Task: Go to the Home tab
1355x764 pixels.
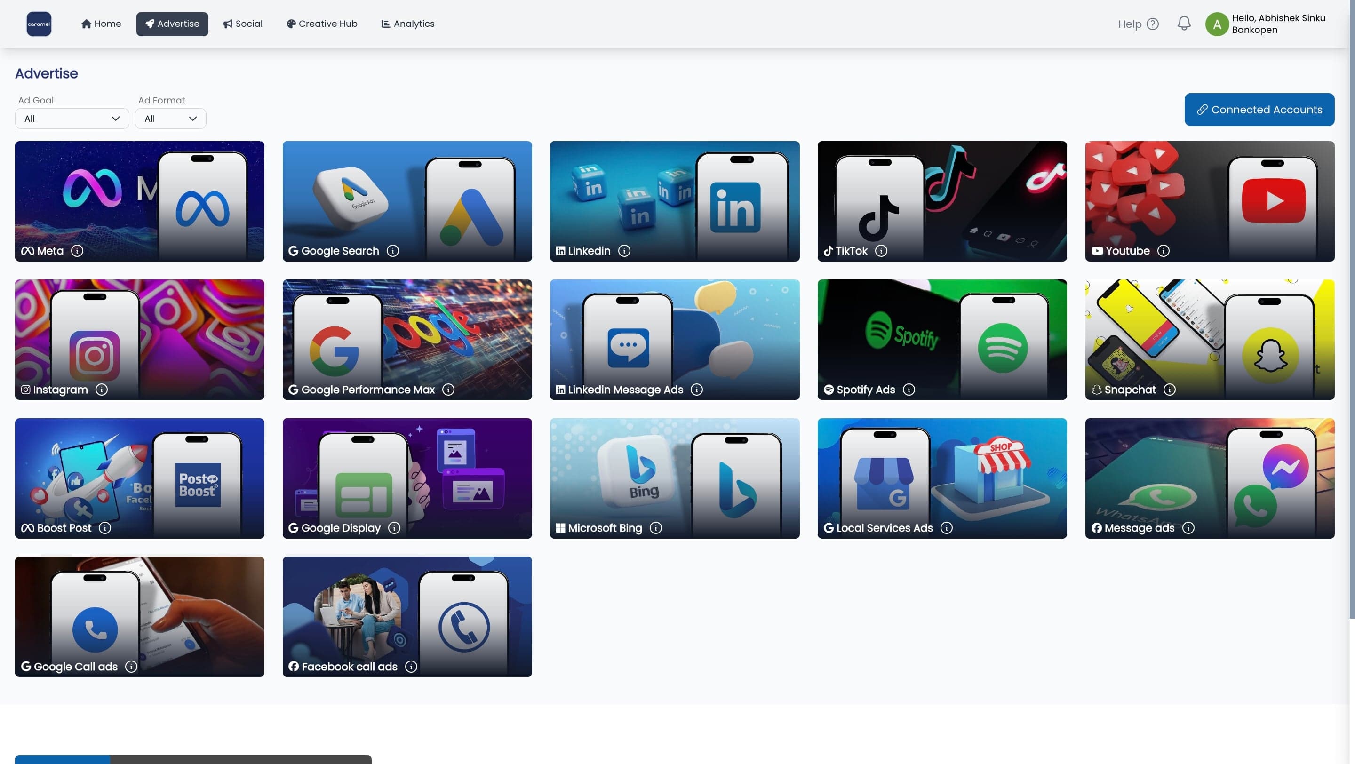Action: pos(101,24)
